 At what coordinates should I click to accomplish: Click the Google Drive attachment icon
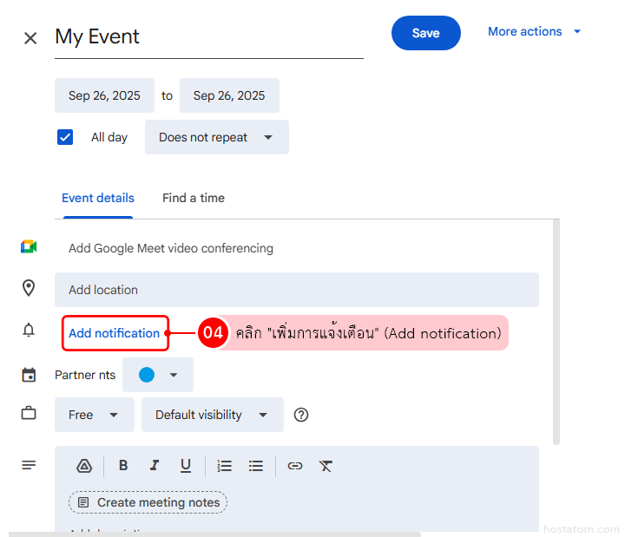[x=84, y=466]
